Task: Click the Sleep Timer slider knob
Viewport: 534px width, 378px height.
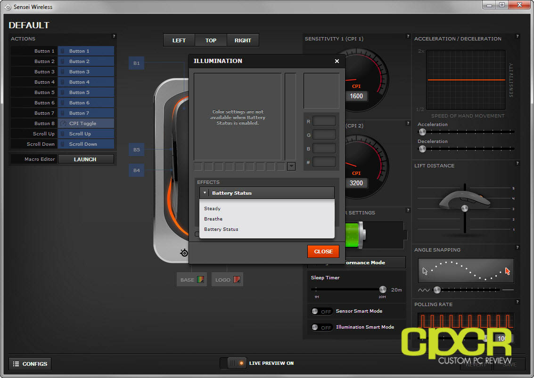Action: coord(383,289)
